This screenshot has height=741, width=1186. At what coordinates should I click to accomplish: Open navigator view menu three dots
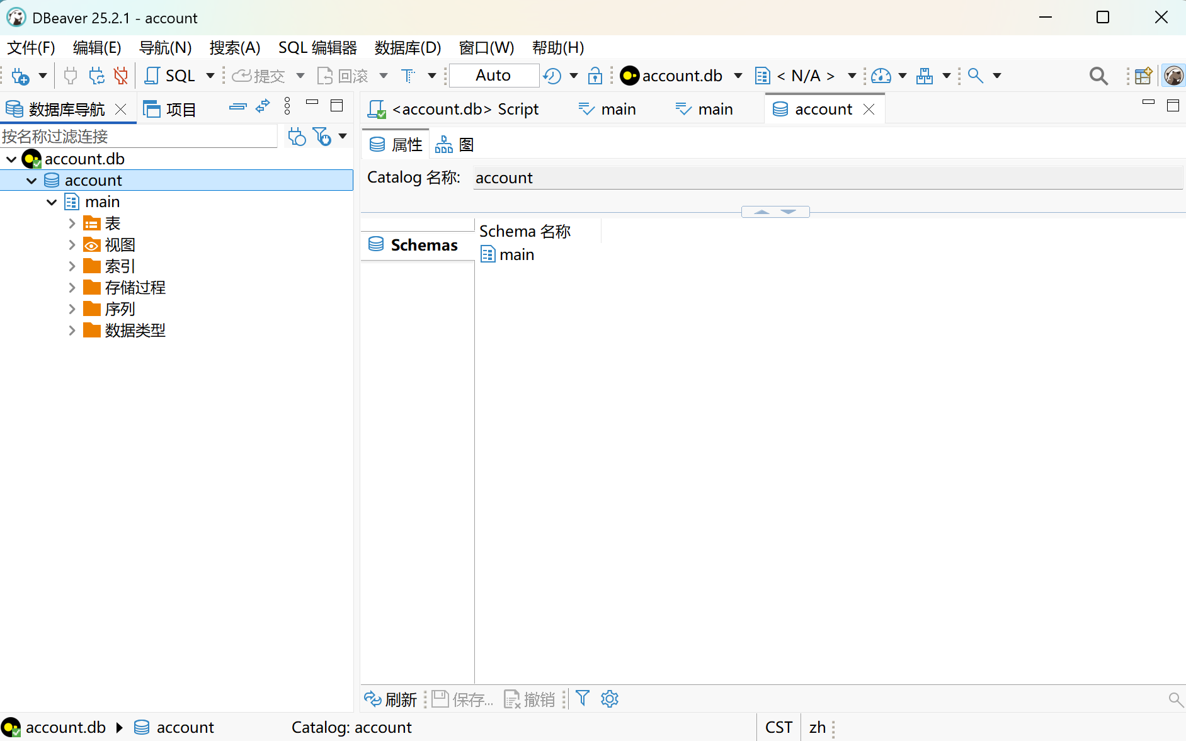point(287,106)
